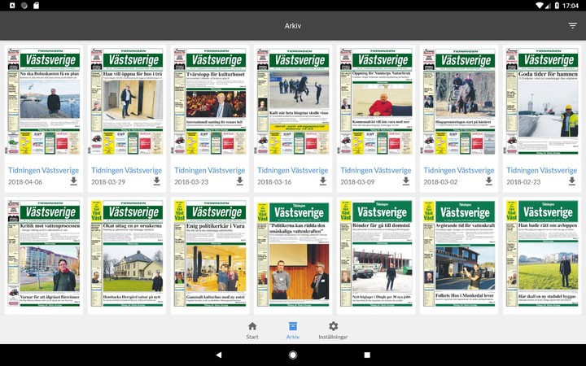Click Tidningen Västsverige title dated 2018-03-29

[x=126, y=170]
